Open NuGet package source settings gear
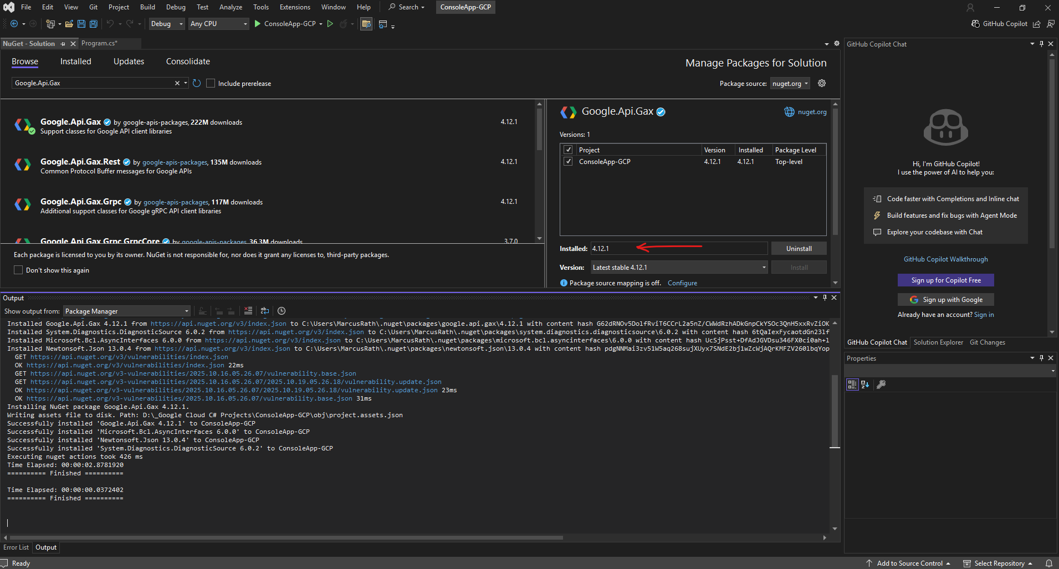The width and height of the screenshot is (1059, 569). [822, 83]
